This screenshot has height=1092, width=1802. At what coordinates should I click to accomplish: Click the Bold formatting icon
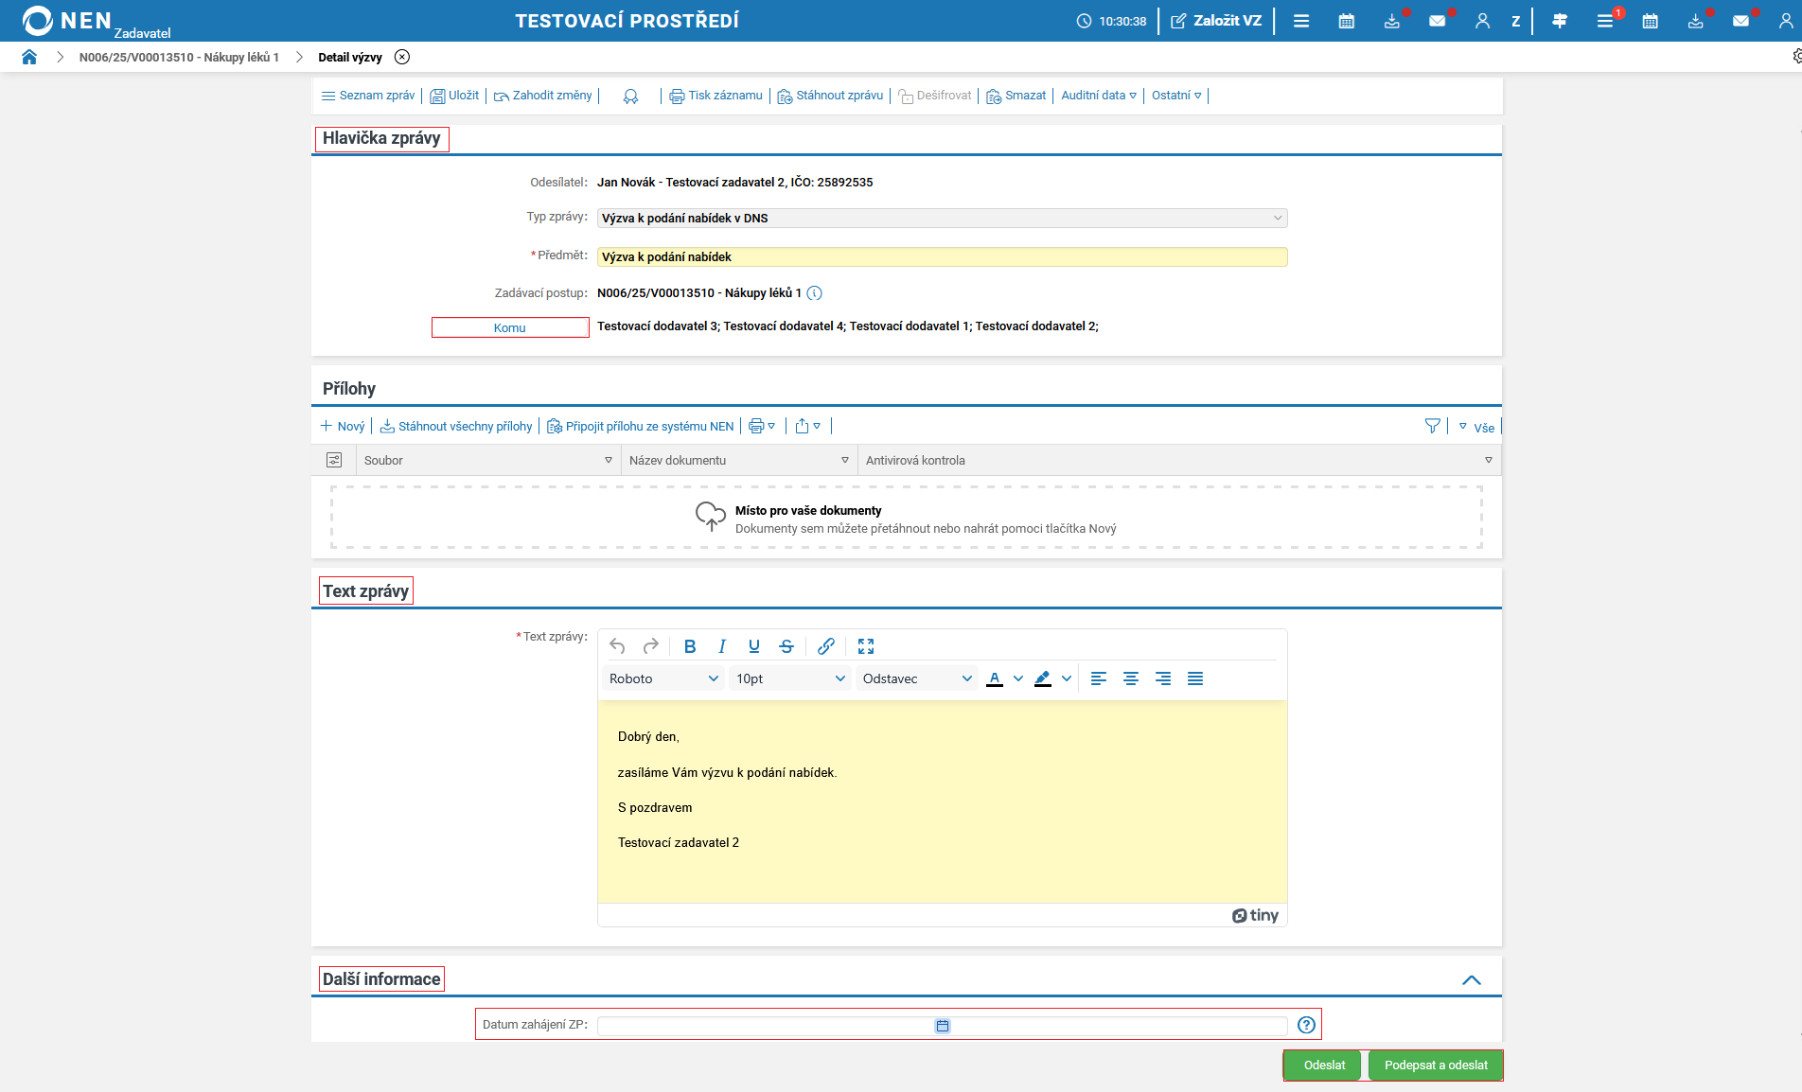[x=690, y=646]
